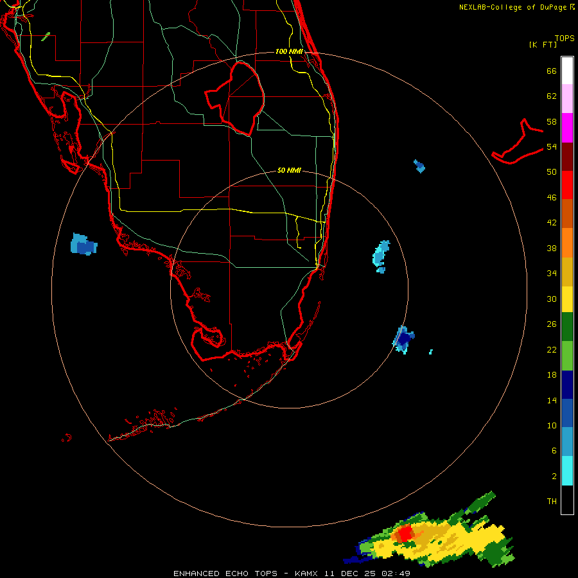The height and width of the screenshot is (578, 578).
Task: Click the 11 DEC 25 date stamp
Action: [x=351, y=574]
